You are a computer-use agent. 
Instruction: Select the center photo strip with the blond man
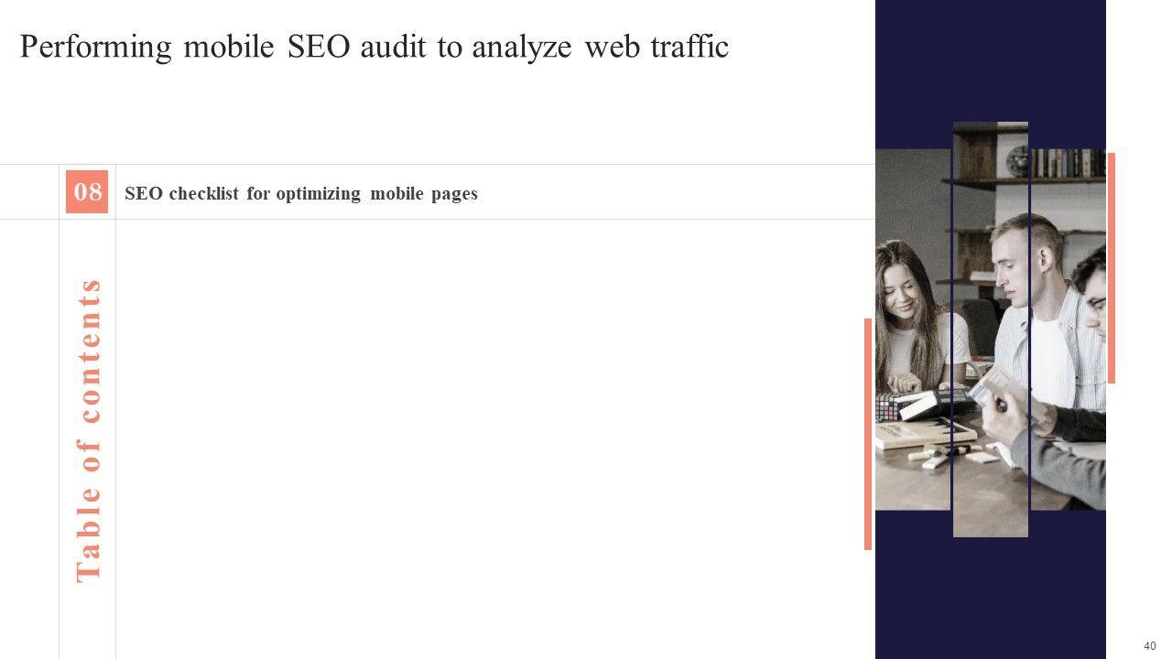[991, 329]
